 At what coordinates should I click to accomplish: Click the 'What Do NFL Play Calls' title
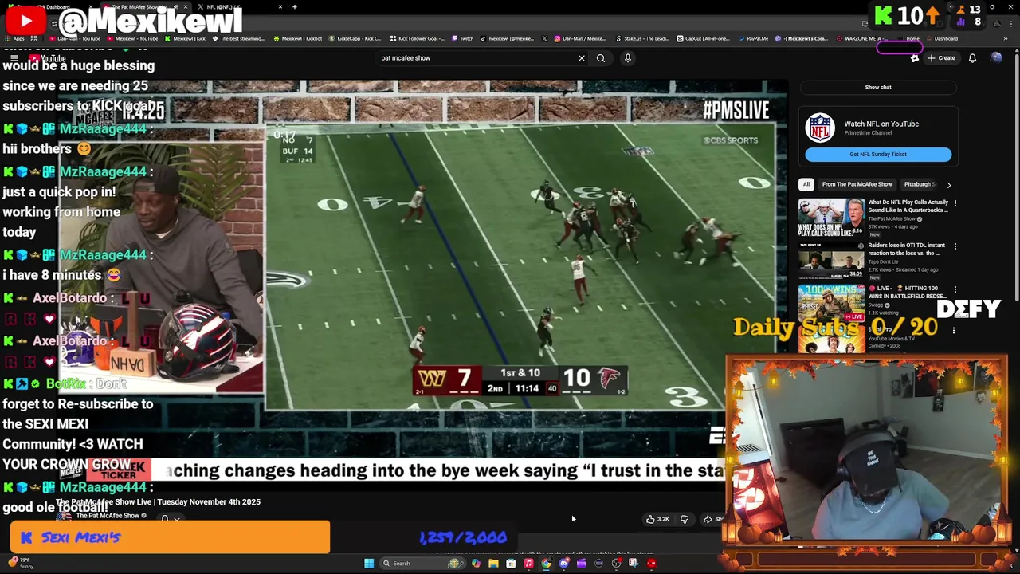click(x=908, y=206)
